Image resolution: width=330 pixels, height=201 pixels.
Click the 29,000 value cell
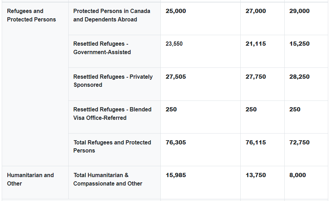[299, 11]
